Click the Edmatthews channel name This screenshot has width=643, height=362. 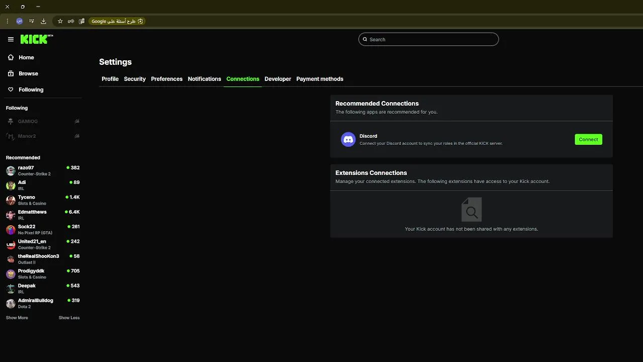pos(32,212)
